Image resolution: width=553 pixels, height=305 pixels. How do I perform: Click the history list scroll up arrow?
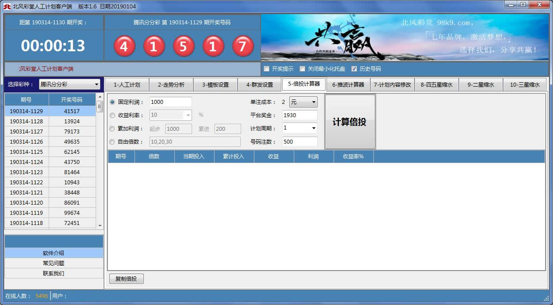click(x=100, y=97)
